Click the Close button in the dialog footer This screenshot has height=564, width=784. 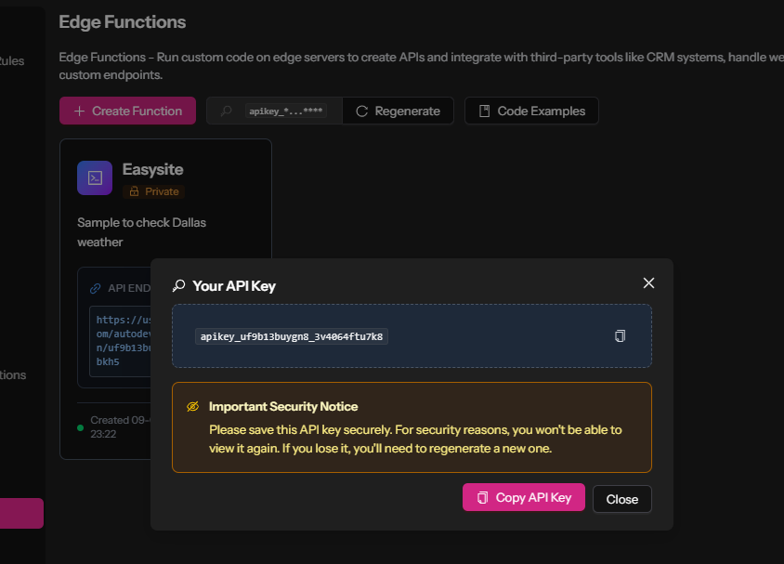click(621, 499)
